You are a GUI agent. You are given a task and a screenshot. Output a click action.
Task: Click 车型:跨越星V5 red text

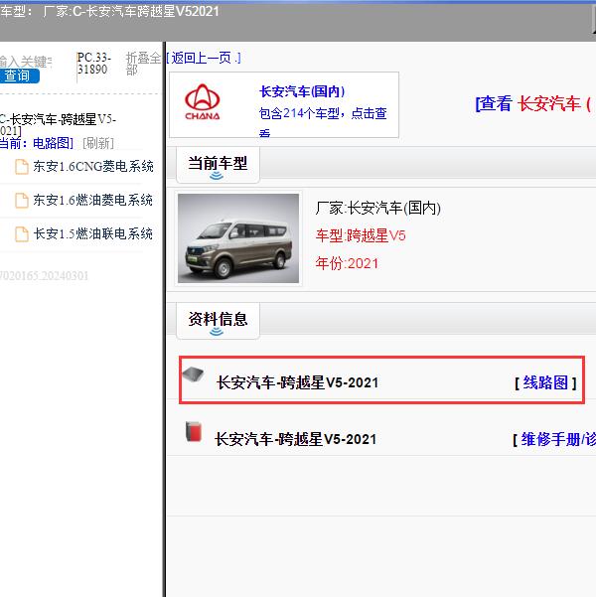[361, 235]
